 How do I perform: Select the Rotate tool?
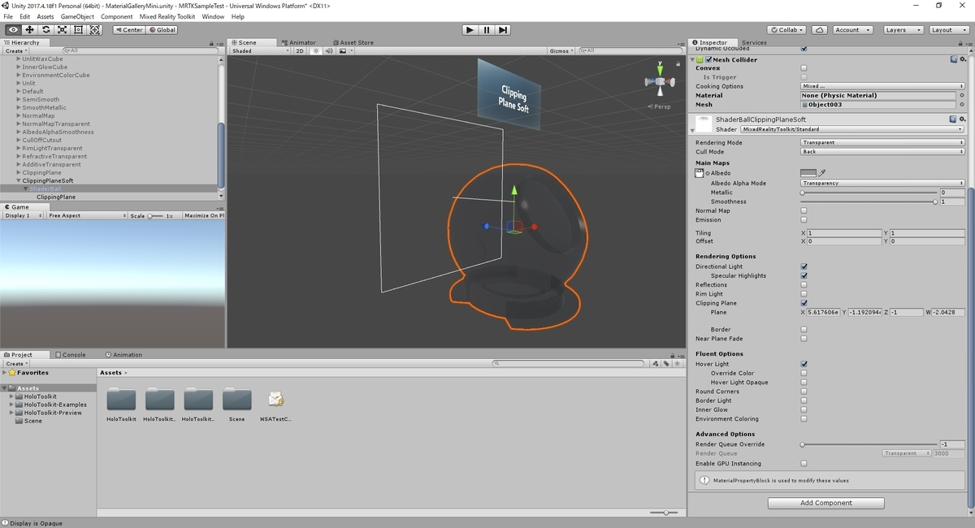45,30
